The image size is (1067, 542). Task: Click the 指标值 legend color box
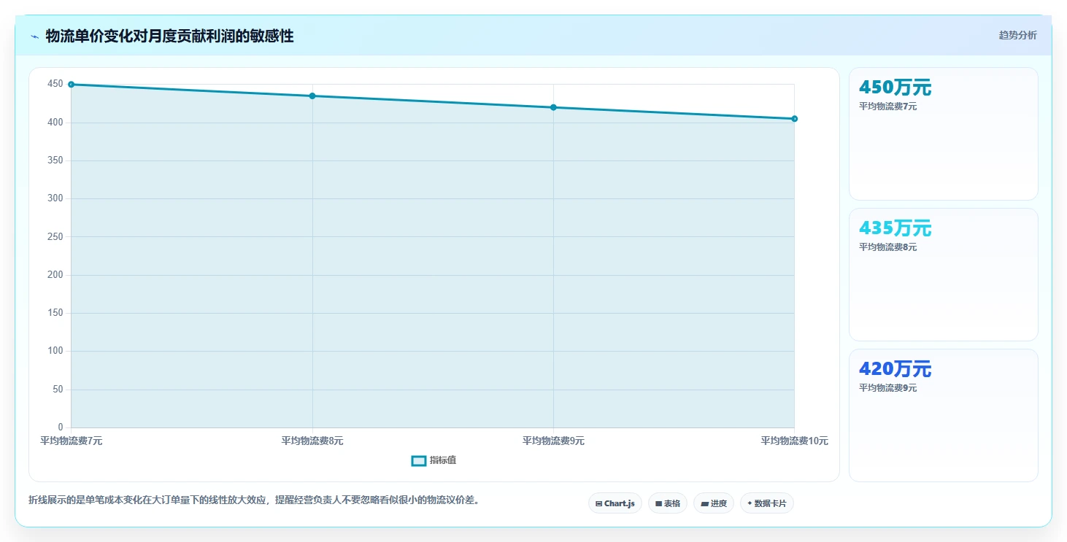click(419, 460)
